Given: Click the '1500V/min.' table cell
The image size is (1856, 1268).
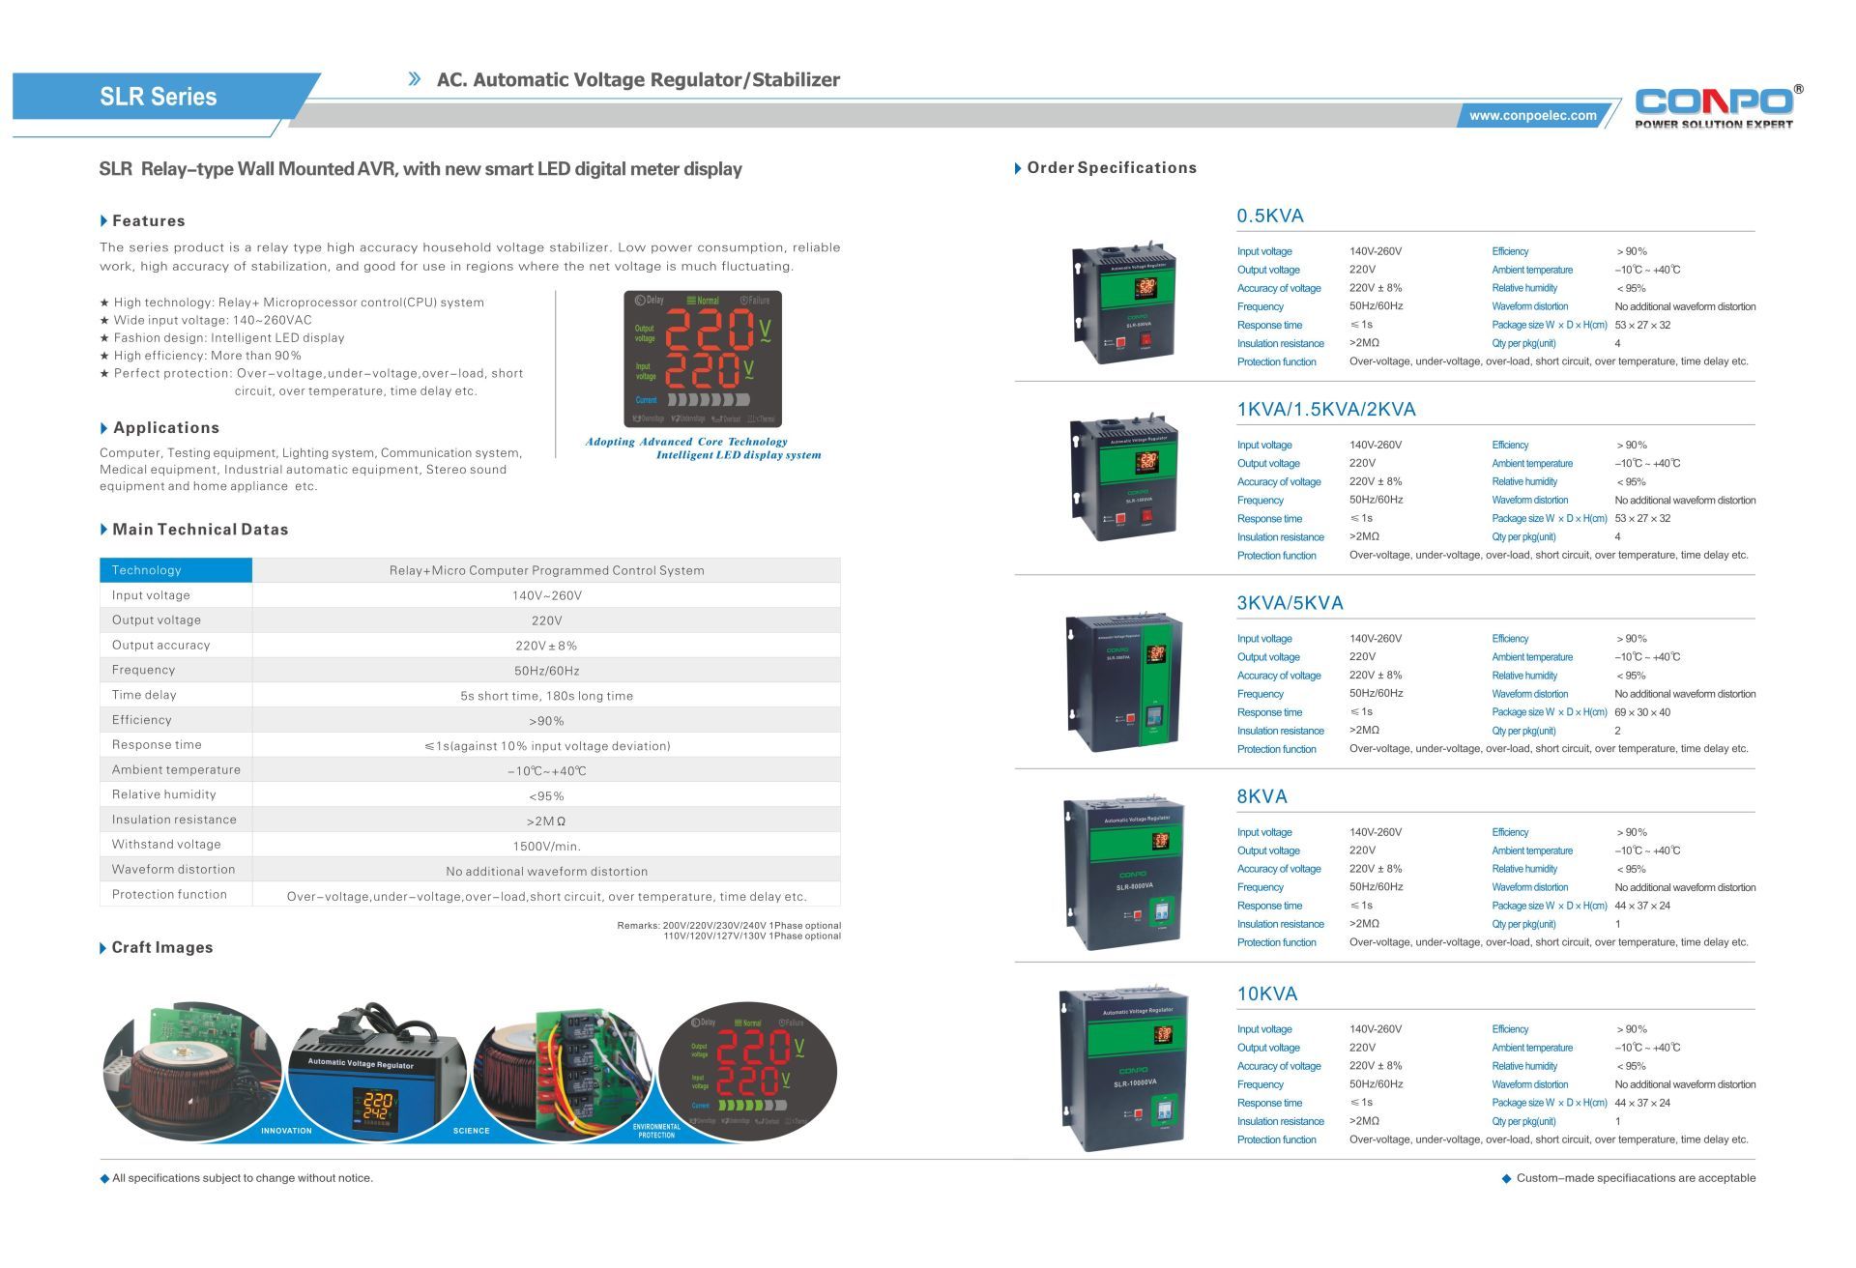Looking at the screenshot, I should click(x=546, y=847).
